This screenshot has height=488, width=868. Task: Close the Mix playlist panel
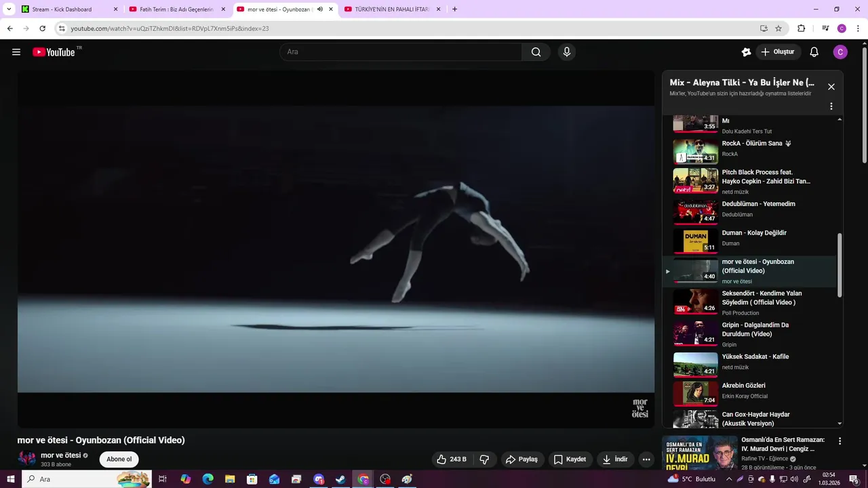831,87
